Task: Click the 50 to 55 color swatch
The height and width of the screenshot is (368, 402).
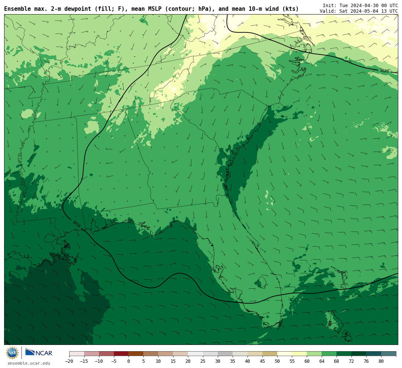Action: click(285, 354)
